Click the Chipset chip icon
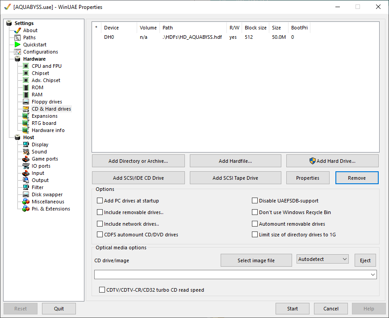Image resolution: width=389 pixels, height=318 pixels. 26,73
